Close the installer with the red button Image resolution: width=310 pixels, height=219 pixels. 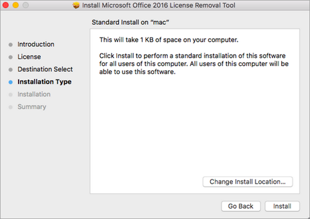pos(6,5)
